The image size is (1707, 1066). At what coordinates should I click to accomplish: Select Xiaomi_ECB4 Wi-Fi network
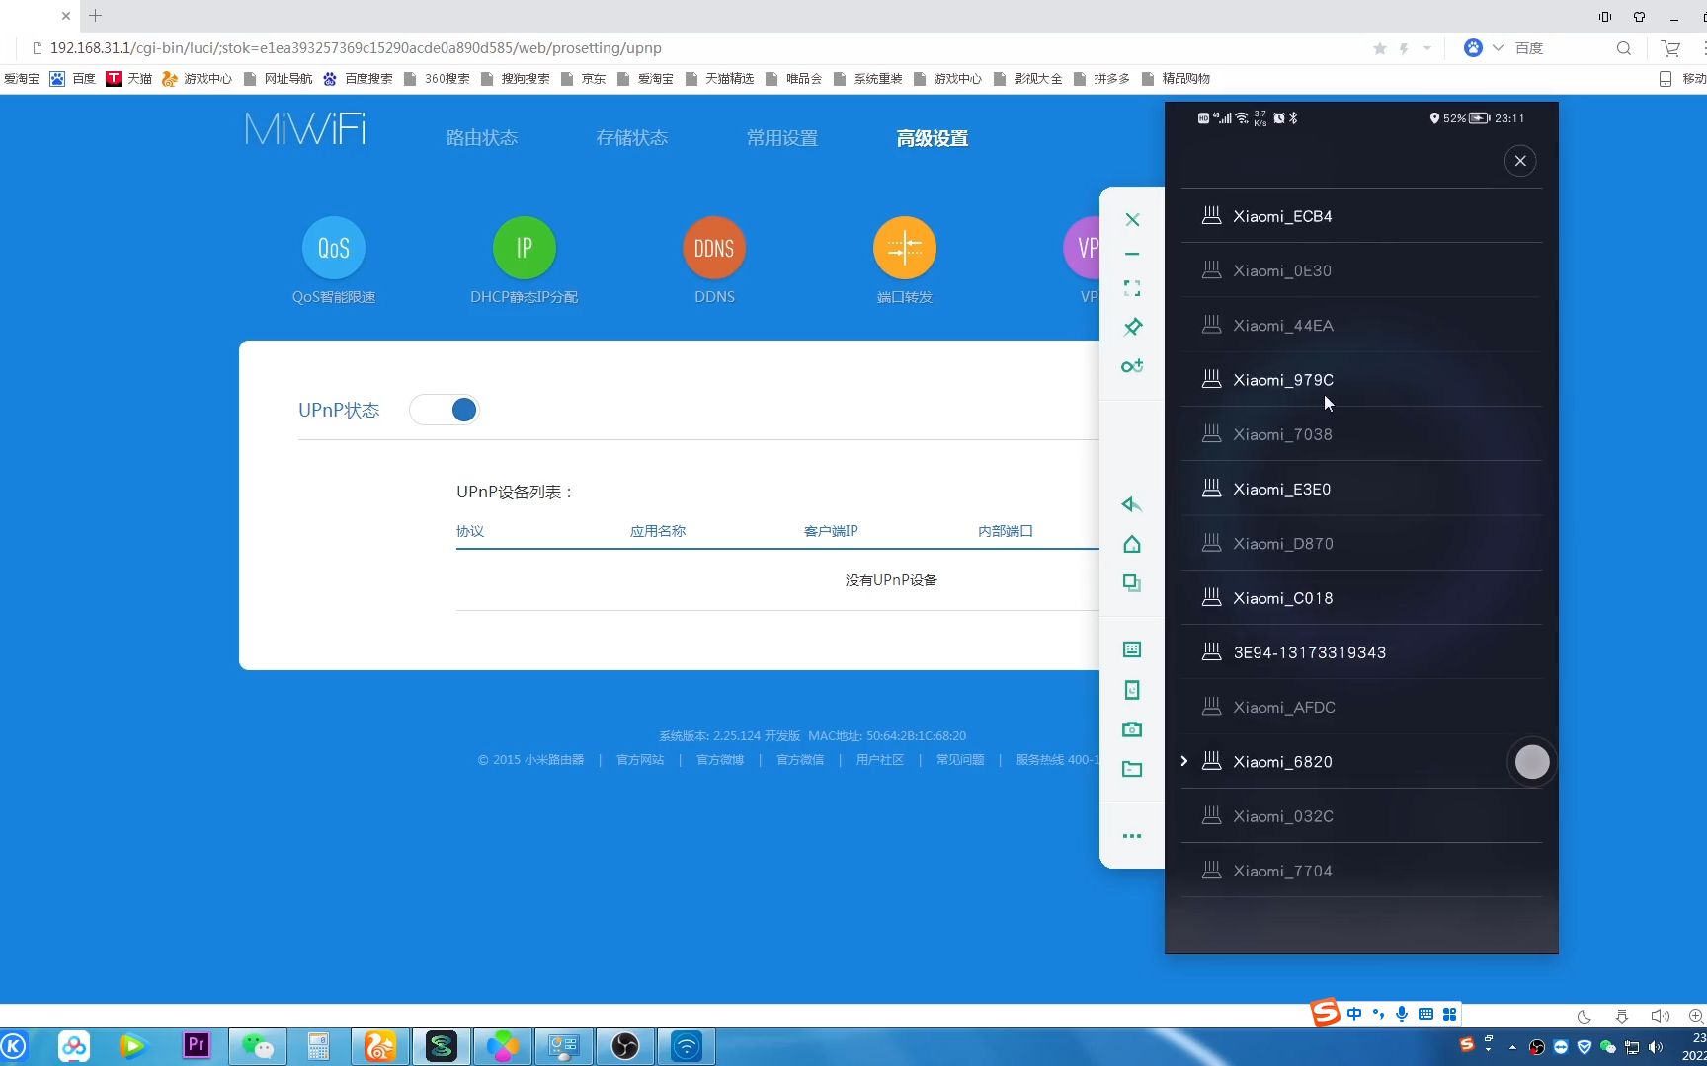point(1361,216)
